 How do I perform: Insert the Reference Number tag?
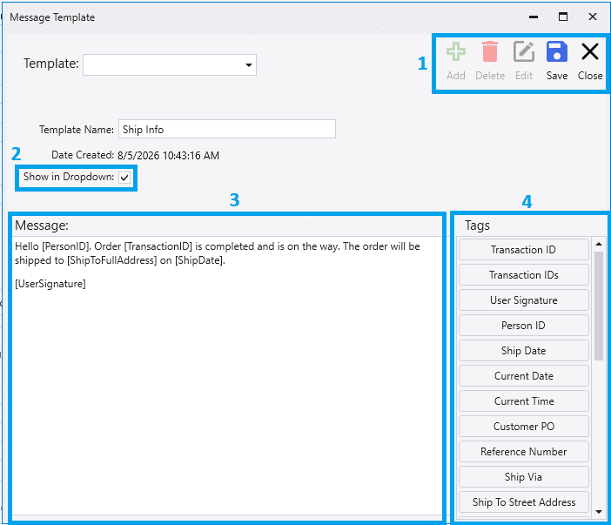point(523,451)
